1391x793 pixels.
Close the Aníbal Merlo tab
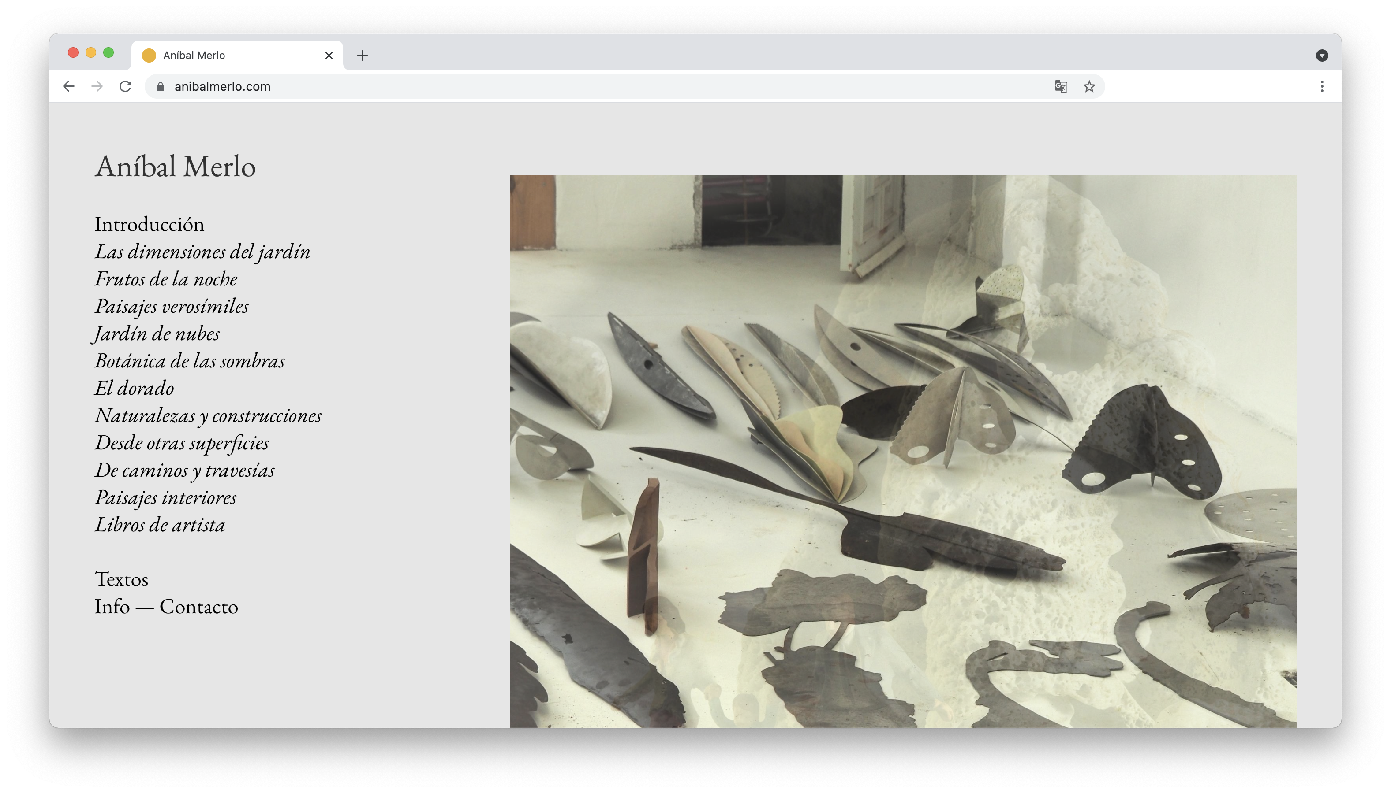point(329,56)
